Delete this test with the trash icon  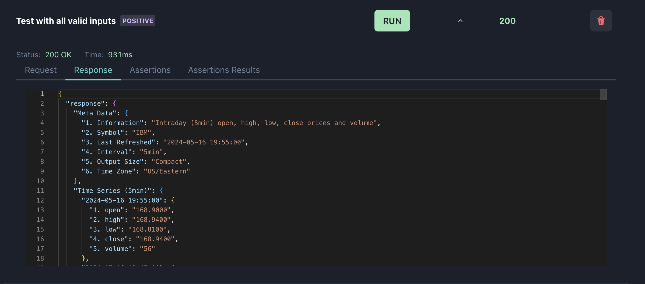[601, 21]
